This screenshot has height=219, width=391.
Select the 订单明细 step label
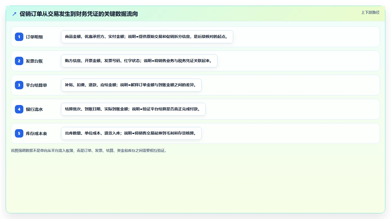point(34,37)
